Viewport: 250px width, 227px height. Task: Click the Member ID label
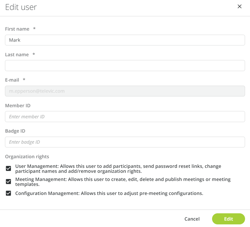coord(18,105)
